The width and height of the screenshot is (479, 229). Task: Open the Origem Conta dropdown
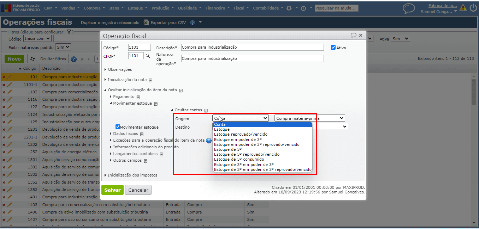(x=241, y=118)
